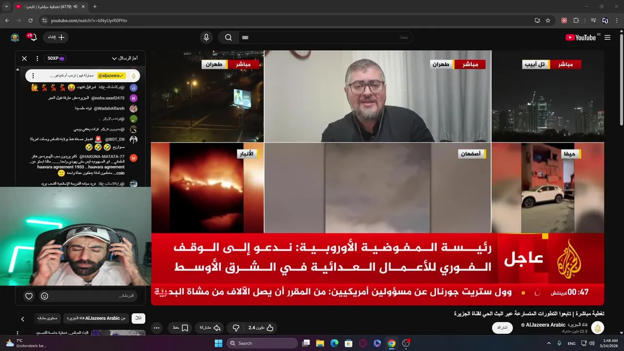Viewport: 624px width, 351px height.
Task: Open related video three-dot menu
Action: (x=18, y=333)
